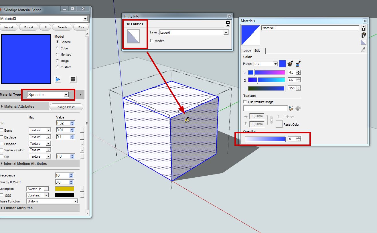The image size is (377, 233).
Task: Enable the Use texture image checkbox
Action: pyautogui.click(x=245, y=102)
